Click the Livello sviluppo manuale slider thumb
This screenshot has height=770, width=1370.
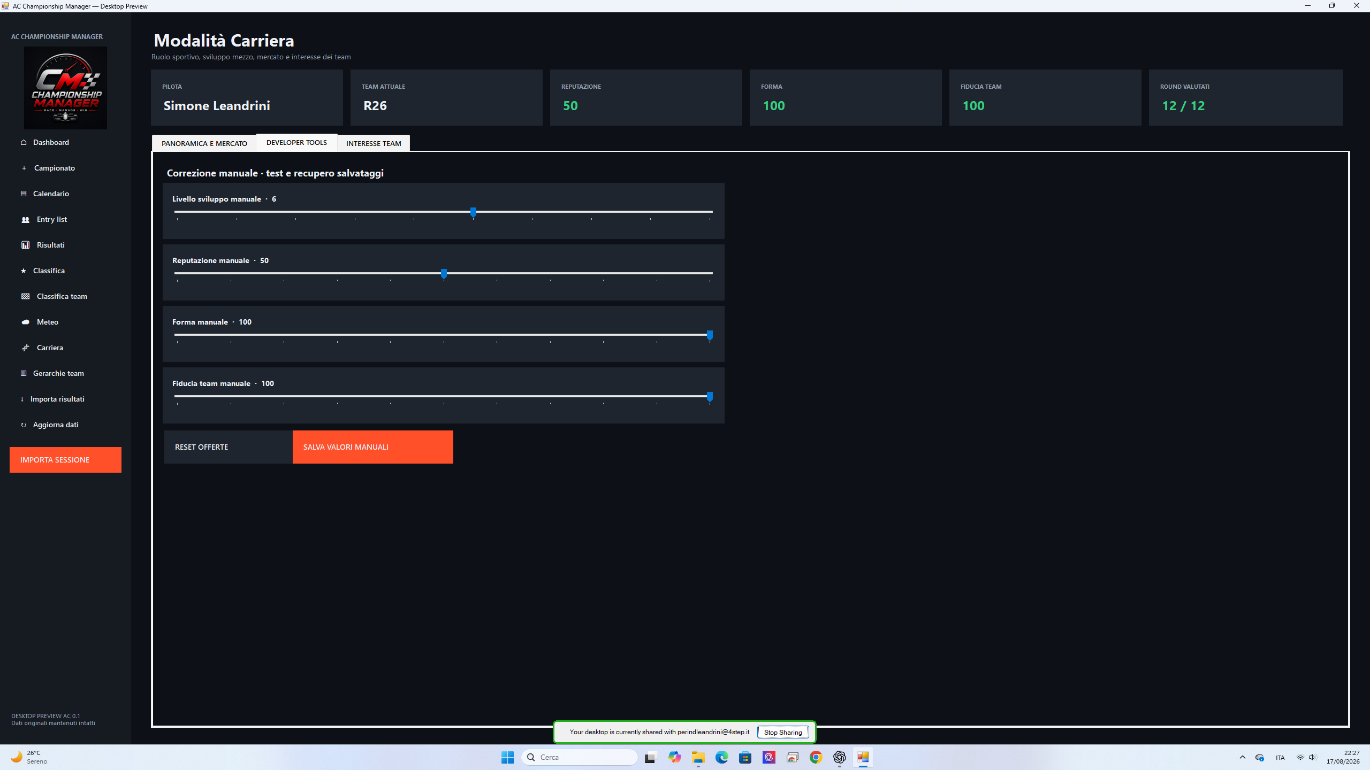473,212
